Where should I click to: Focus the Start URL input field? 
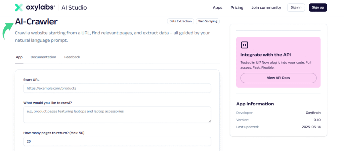click(x=117, y=88)
